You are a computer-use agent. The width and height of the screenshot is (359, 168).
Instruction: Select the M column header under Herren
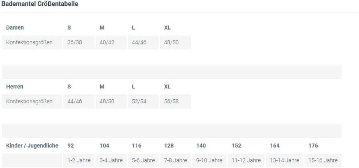[102, 87]
